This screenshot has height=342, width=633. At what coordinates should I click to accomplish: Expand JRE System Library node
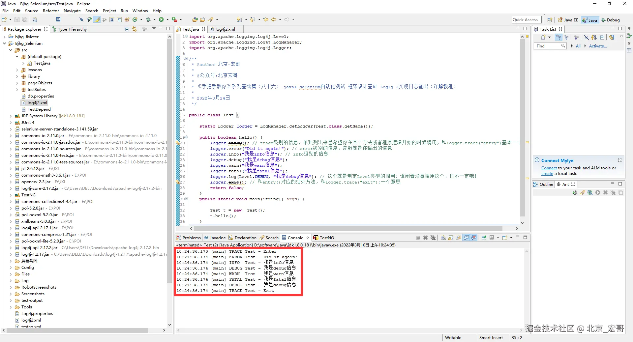pyautogui.click(x=11, y=116)
